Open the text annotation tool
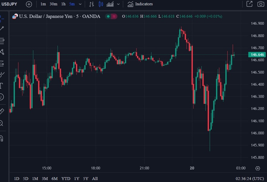The image size is (267, 182). (x=1, y=86)
